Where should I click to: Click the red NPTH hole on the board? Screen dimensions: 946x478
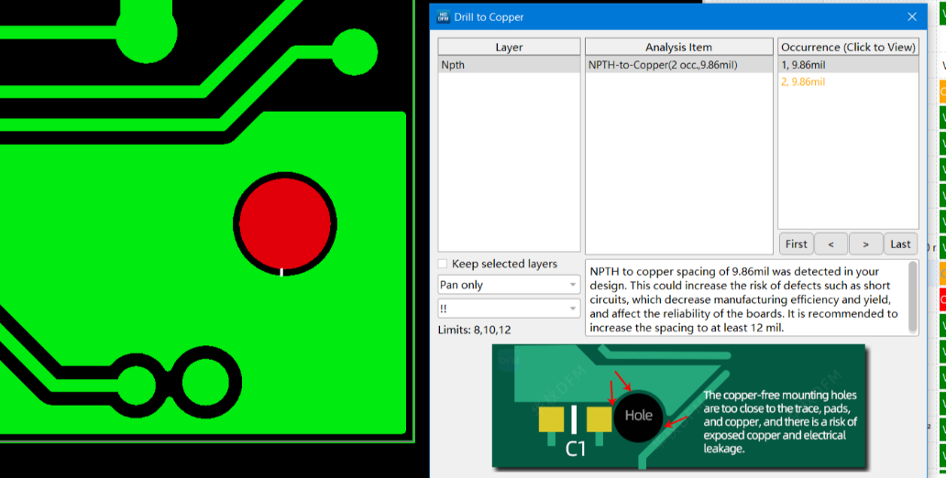(x=284, y=223)
